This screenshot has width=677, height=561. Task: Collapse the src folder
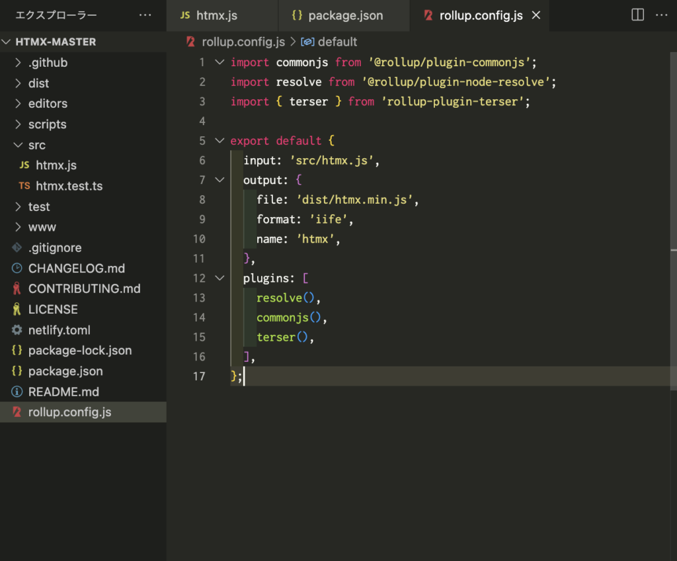click(36, 145)
